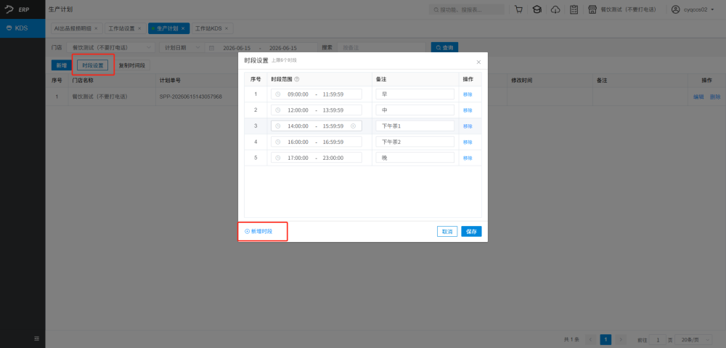This screenshot has height=348, width=726.
Task: Click the 复制时间段 button
Action: click(132, 65)
